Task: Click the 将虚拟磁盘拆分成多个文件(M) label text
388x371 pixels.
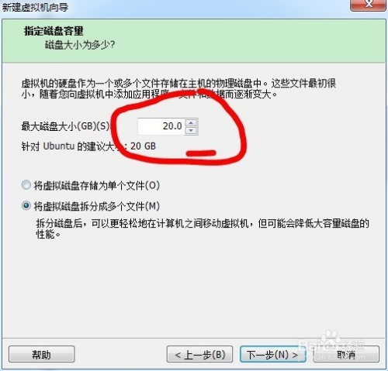Action: tap(97, 206)
